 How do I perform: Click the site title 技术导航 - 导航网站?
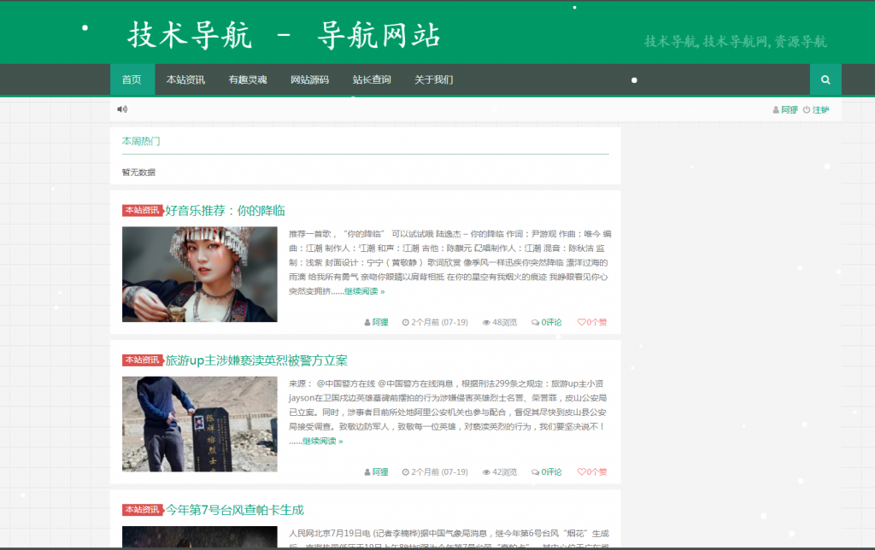tap(284, 35)
